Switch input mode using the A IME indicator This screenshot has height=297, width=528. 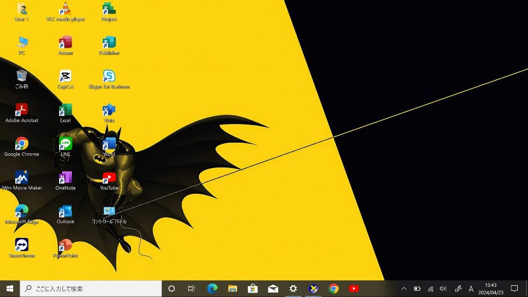(470, 288)
